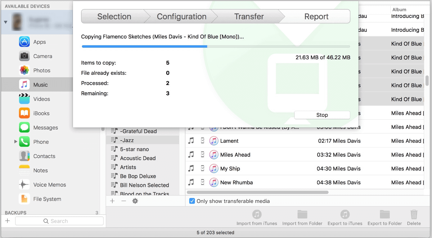Toggle checkbox on the New Rhumba row
Screen dimensions: 432x238
click(x=202, y=182)
